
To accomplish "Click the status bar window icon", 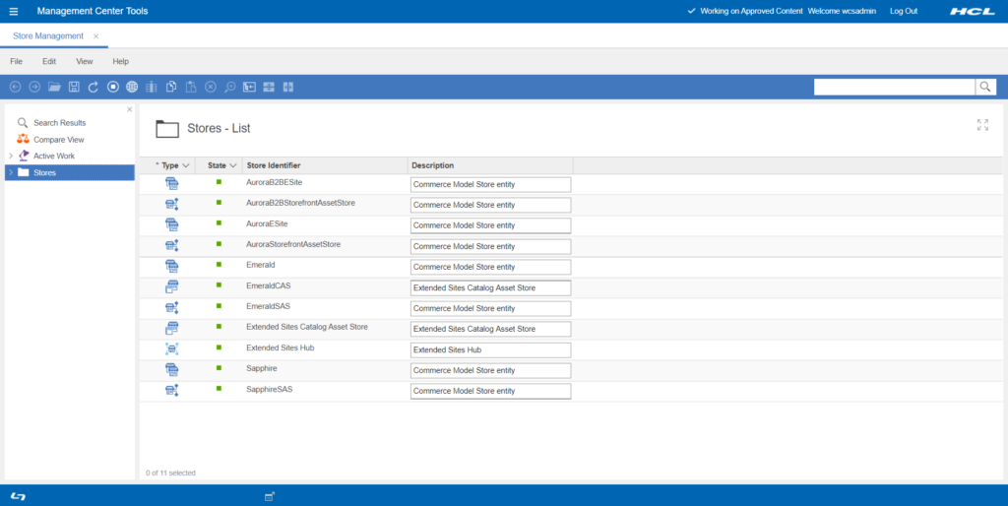I will [270, 496].
